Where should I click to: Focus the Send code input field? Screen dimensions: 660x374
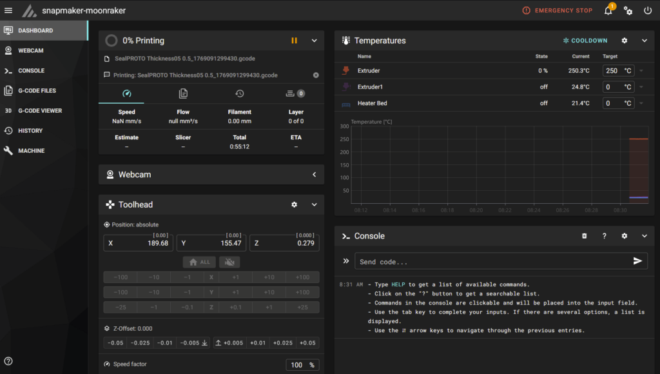490,262
